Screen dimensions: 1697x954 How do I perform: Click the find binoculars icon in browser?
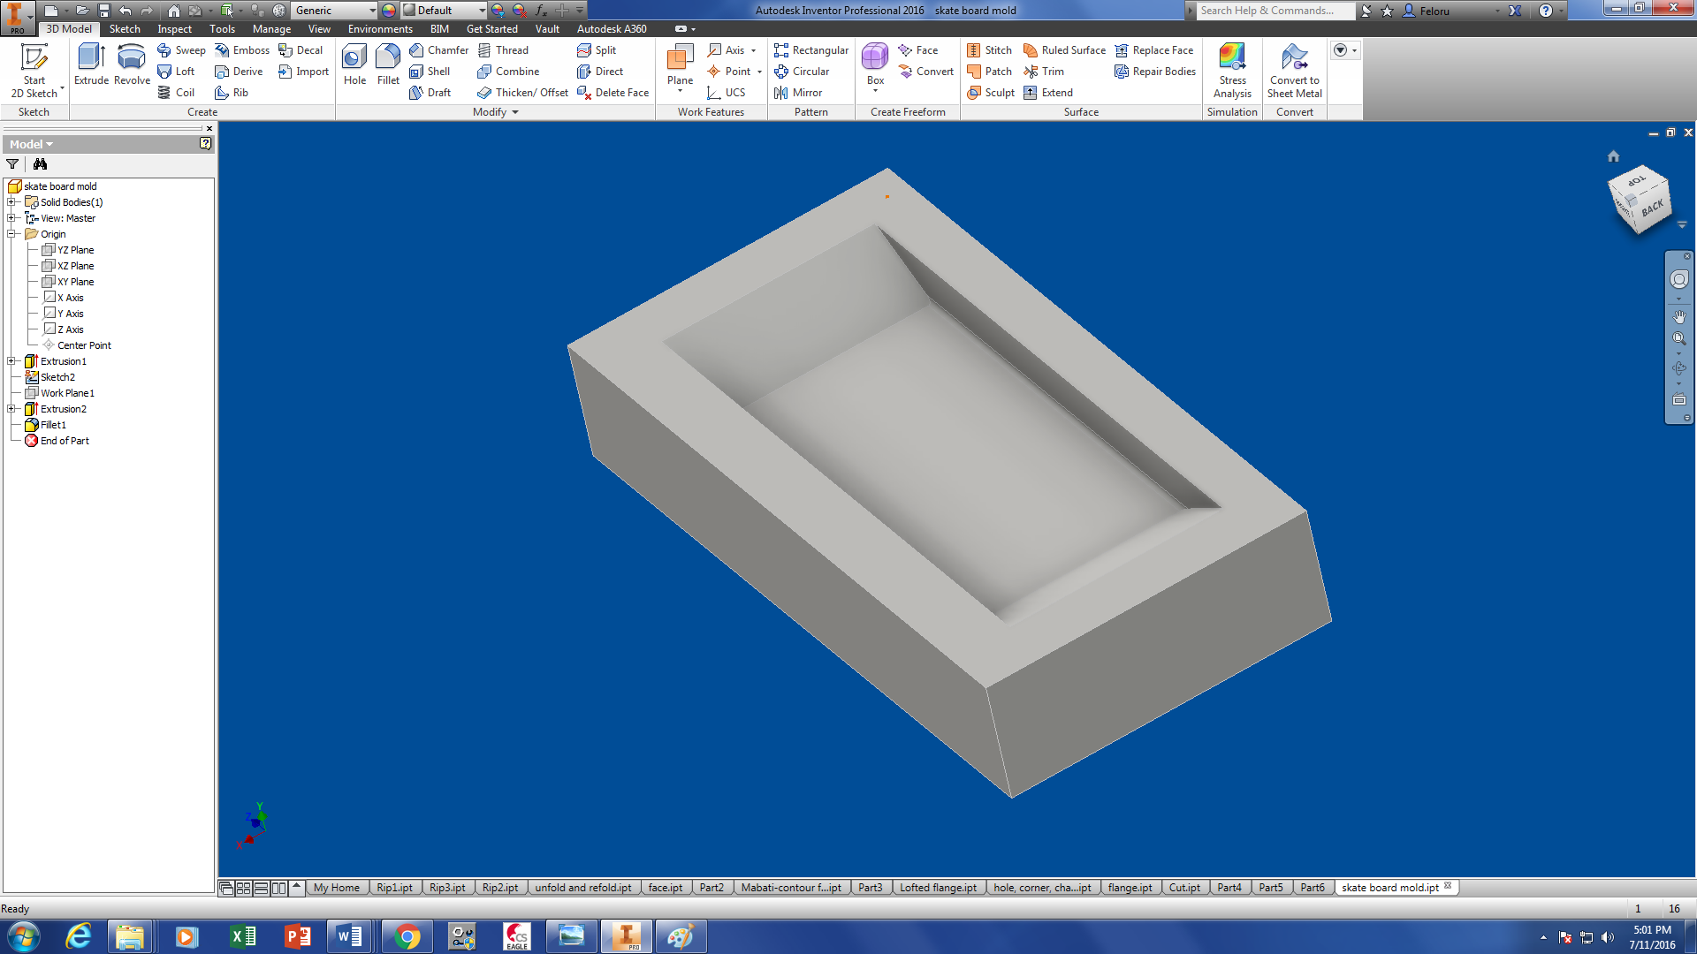pos(40,164)
